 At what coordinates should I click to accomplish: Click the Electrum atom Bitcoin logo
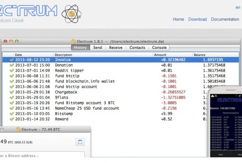71,14
